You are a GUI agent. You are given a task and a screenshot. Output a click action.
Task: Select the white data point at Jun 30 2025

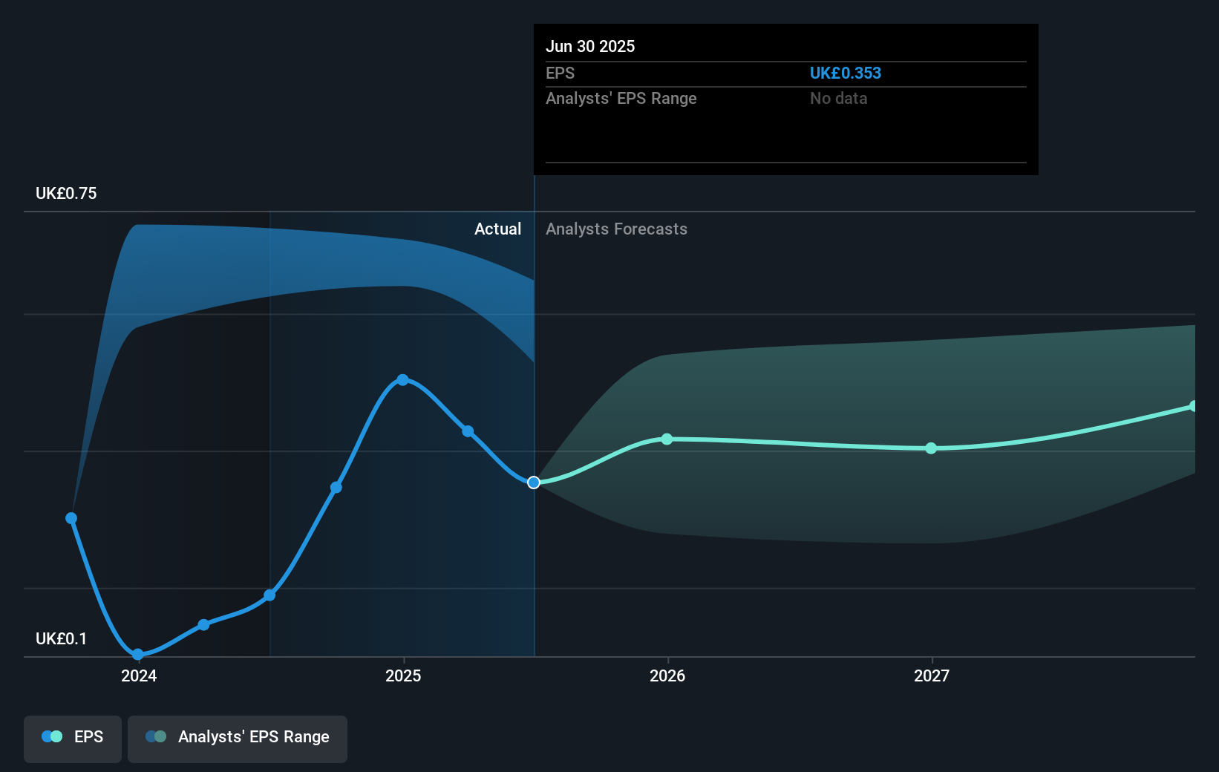click(533, 482)
